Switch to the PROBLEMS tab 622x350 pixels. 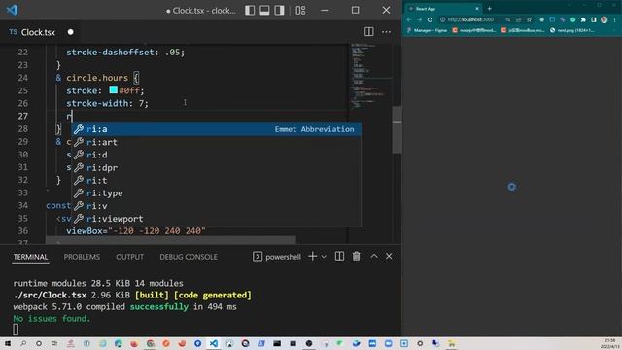(x=82, y=257)
